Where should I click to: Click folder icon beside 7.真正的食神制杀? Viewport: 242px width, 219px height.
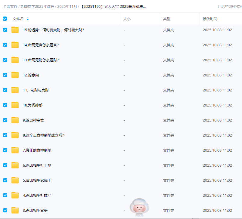pyautogui.click(x=15, y=150)
